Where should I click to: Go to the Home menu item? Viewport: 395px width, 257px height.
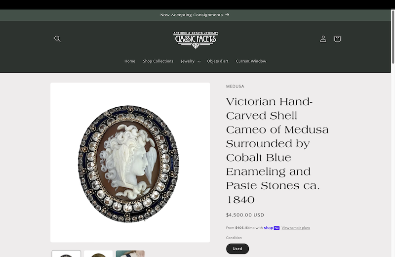point(130,61)
